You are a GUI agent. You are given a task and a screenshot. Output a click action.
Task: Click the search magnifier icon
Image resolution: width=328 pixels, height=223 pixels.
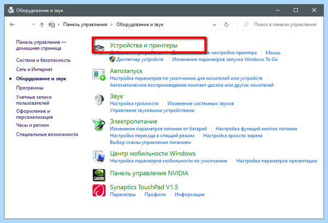tap(246, 25)
